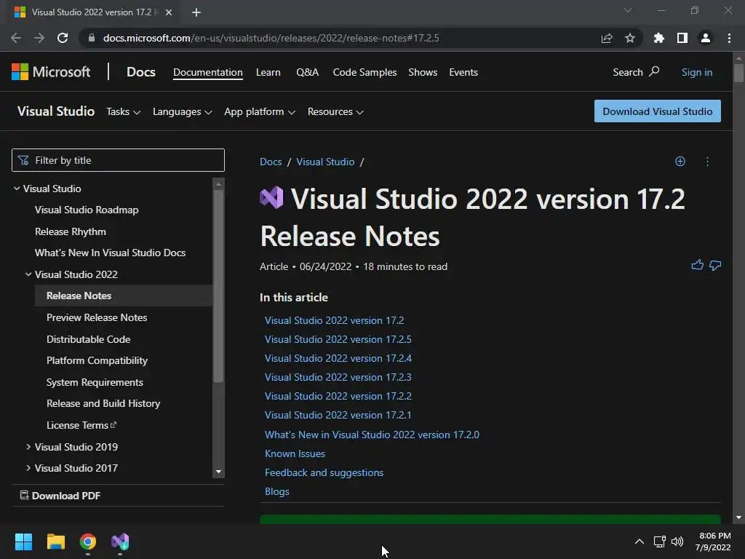Expand the Visual Studio 2019 node
745x559 pixels.
[x=28, y=447]
